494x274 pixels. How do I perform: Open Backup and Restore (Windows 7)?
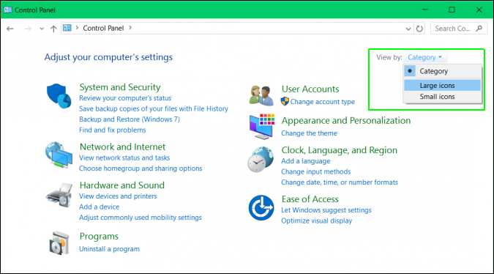point(130,119)
